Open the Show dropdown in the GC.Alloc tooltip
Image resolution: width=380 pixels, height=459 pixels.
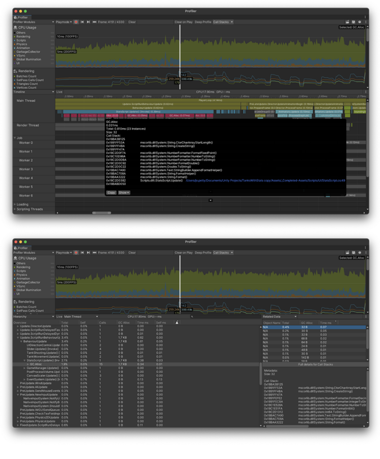(124, 193)
